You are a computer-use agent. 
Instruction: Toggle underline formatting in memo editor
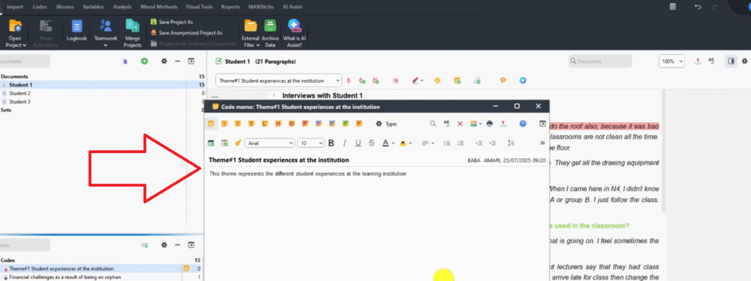(x=358, y=143)
